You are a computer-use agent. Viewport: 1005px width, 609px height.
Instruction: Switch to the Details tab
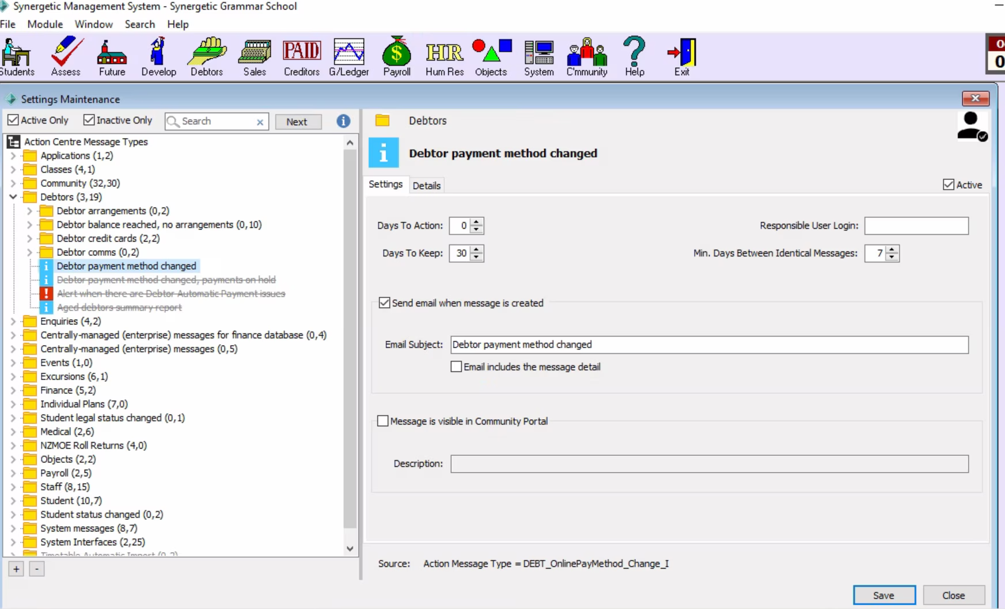(x=427, y=185)
